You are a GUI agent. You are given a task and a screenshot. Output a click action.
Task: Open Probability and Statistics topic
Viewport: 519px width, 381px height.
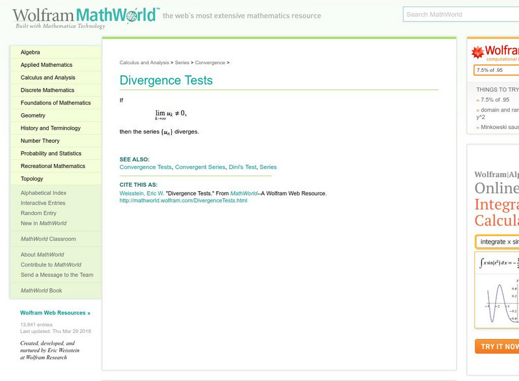click(51, 154)
